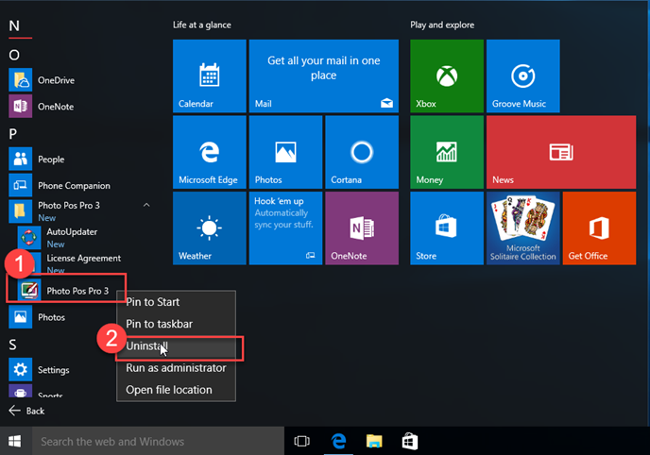Open the Money tile

coord(447,152)
